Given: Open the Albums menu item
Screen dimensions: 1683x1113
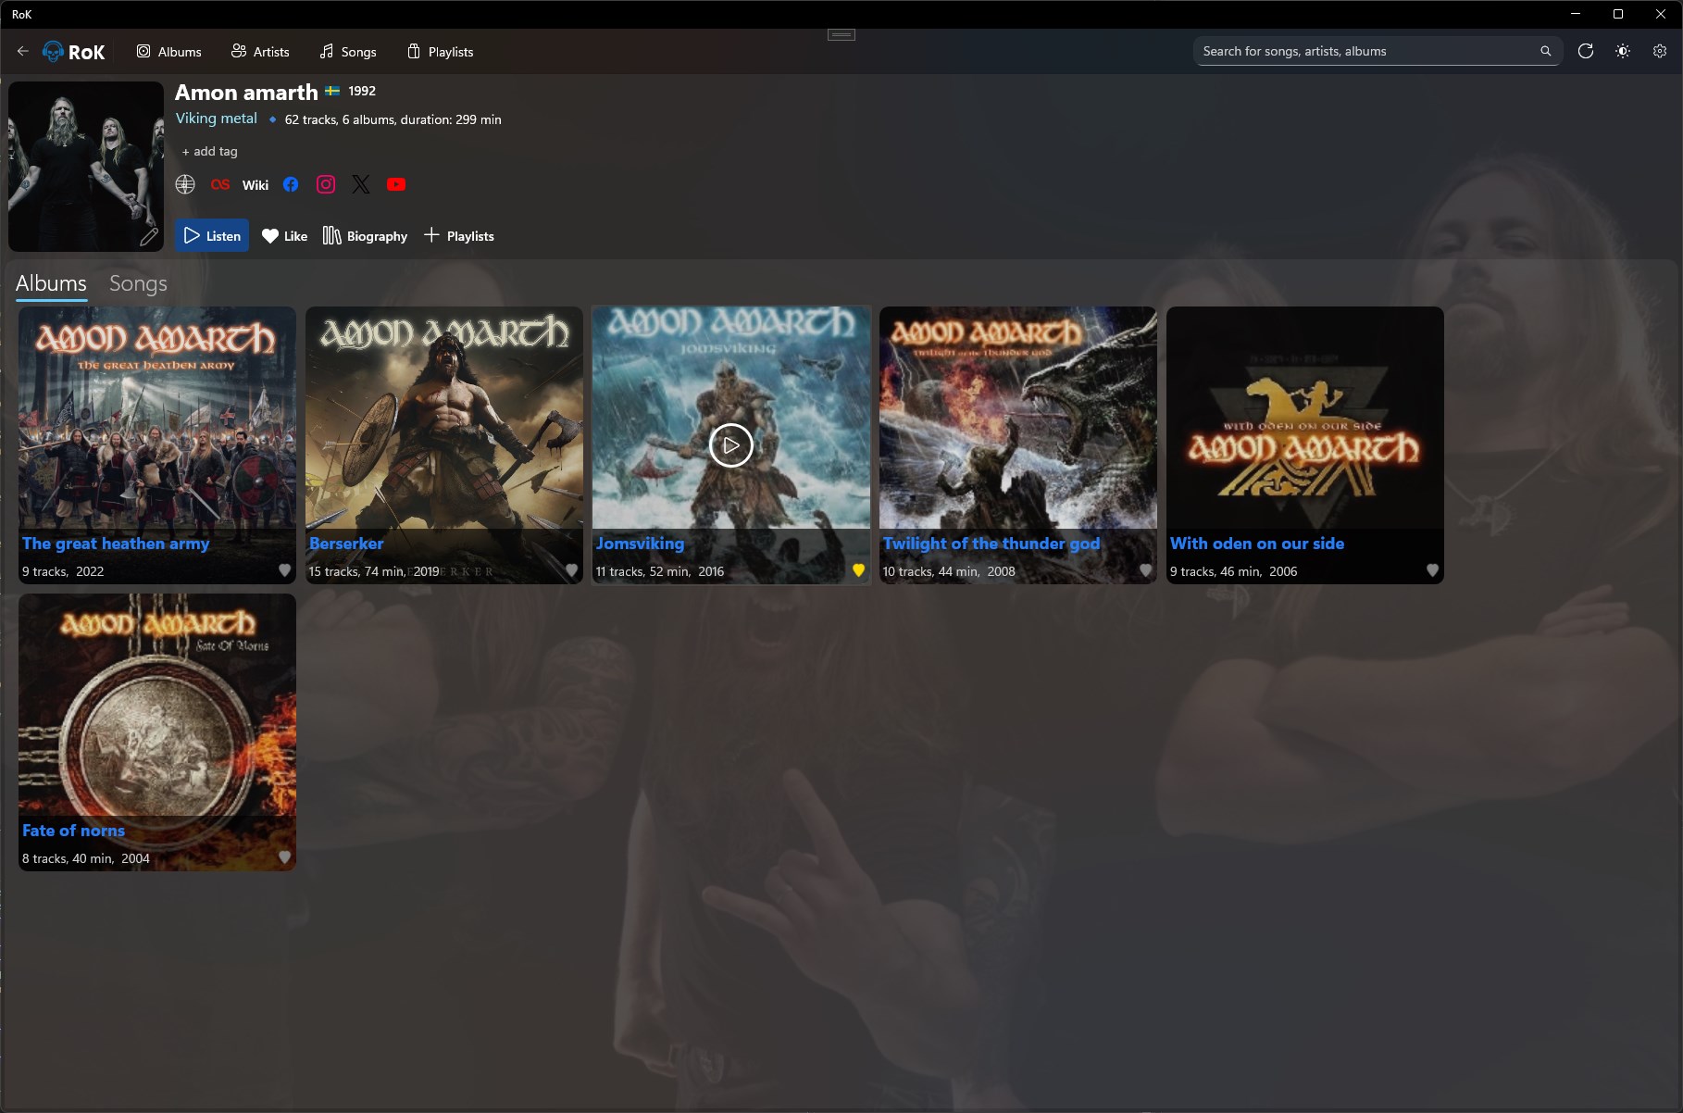Looking at the screenshot, I should click(x=169, y=52).
